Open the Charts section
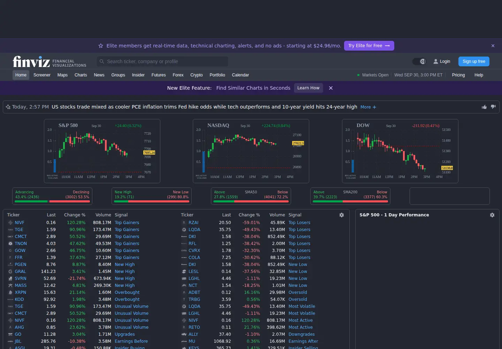The width and height of the screenshot is (502, 349). 81,75
